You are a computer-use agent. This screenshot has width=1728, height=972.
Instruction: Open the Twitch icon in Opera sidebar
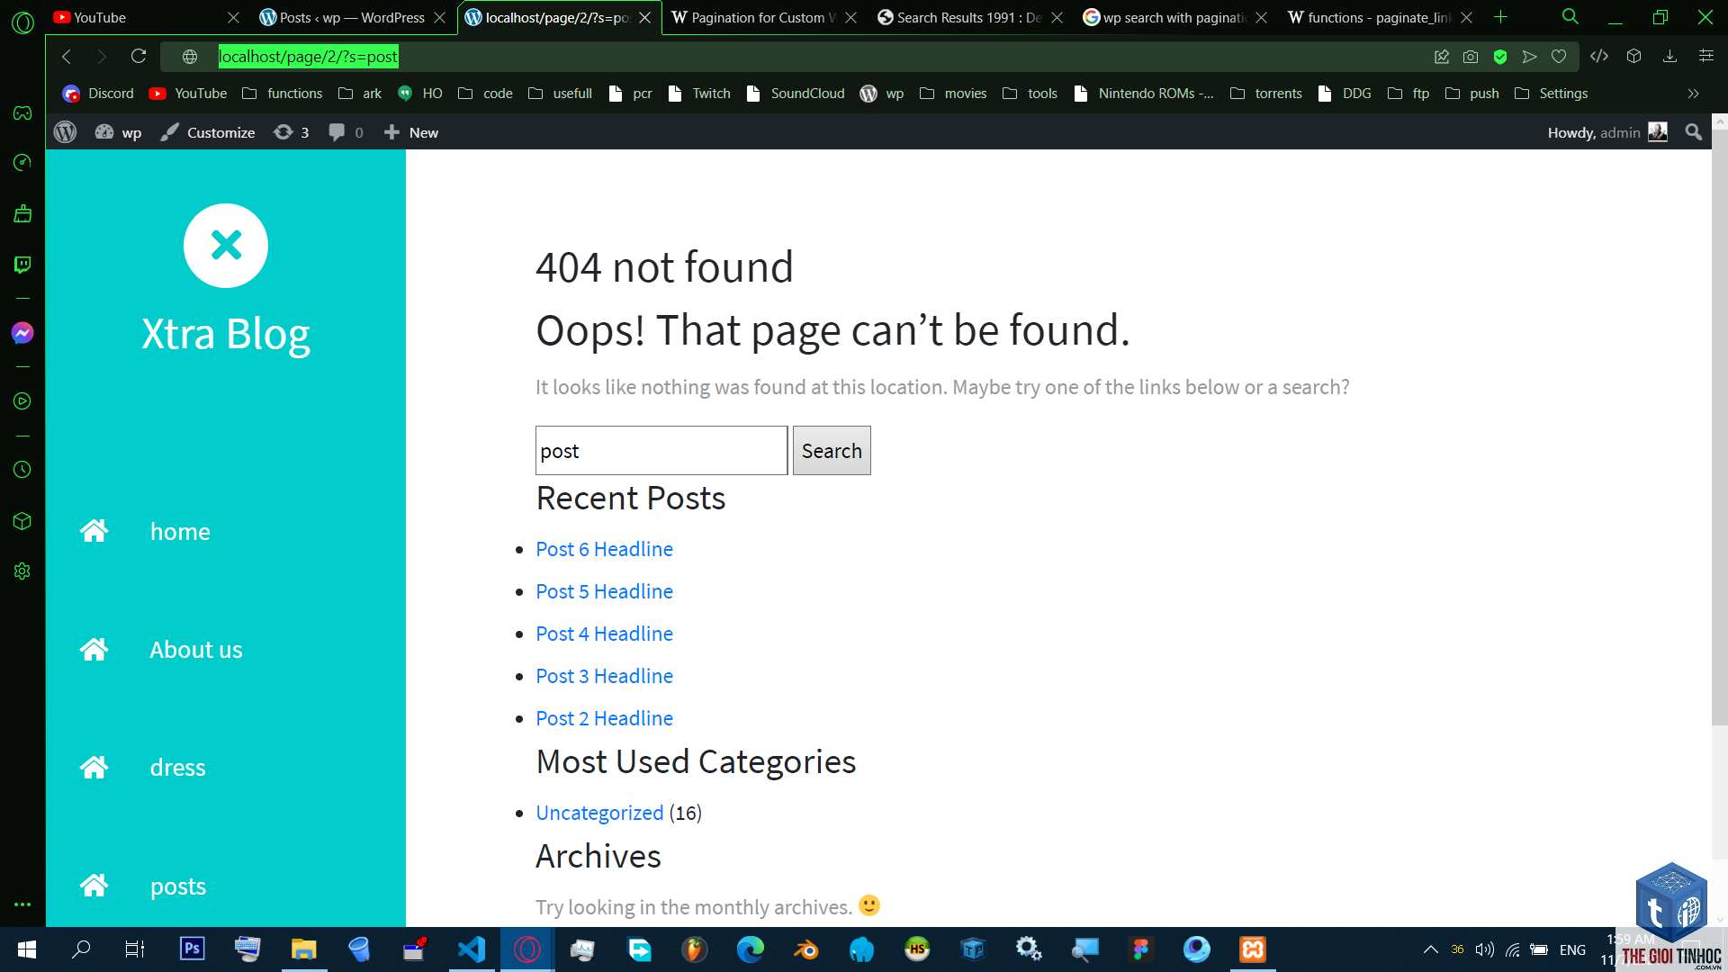click(x=22, y=265)
